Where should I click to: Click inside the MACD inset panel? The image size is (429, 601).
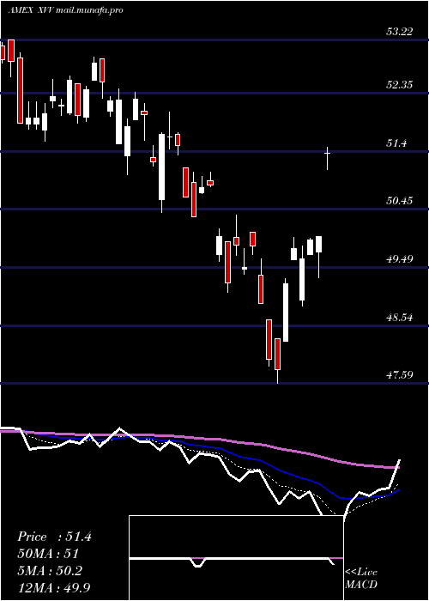236,558
